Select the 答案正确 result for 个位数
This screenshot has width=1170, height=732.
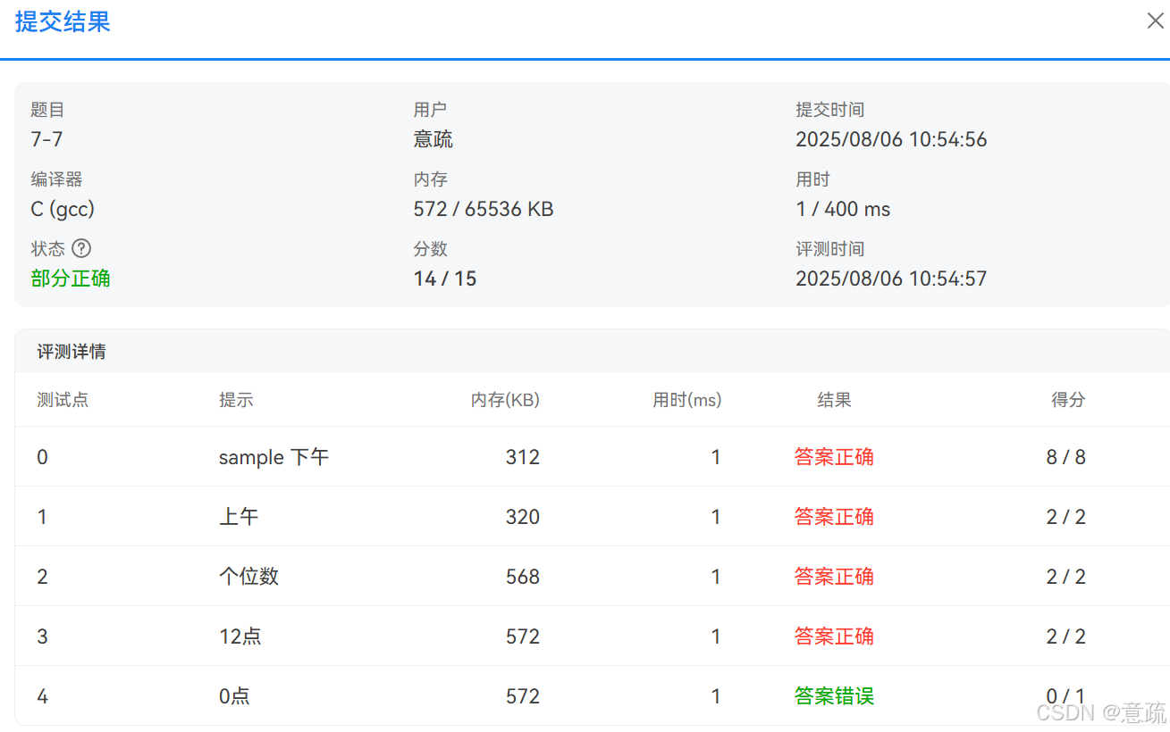coord(834,577)
